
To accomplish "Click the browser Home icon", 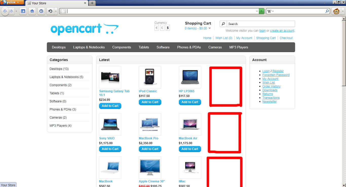I will (32, 11).
